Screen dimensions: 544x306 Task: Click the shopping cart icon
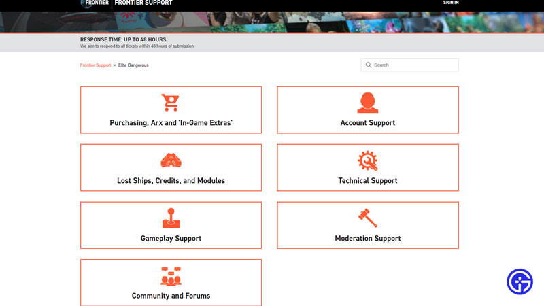point(170,103)
